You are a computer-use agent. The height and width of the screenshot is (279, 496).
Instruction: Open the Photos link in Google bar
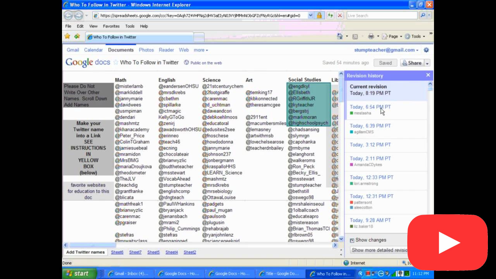pos(146,50)
